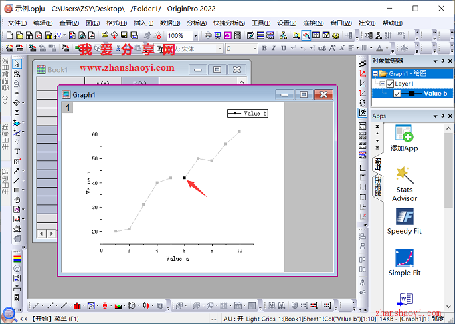Click the Greek alpha-beta symbols icon
Viewport: 455px width, 324px height.
322,48
